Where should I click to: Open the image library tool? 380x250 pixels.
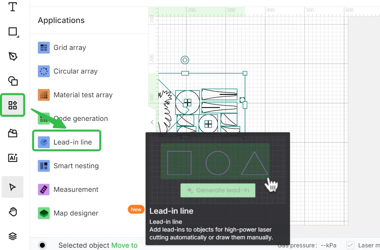point(13,133)
